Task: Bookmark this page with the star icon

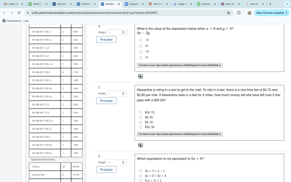Action: click(x=228, y=13)
